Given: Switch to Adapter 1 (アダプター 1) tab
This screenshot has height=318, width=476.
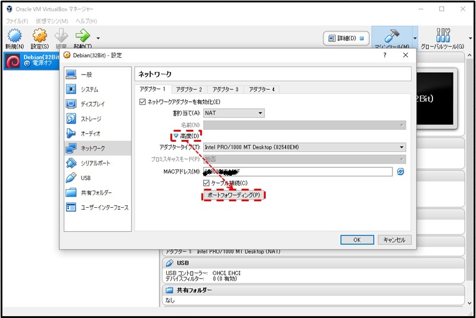Looking at the screenshot, I should (153, 89).
